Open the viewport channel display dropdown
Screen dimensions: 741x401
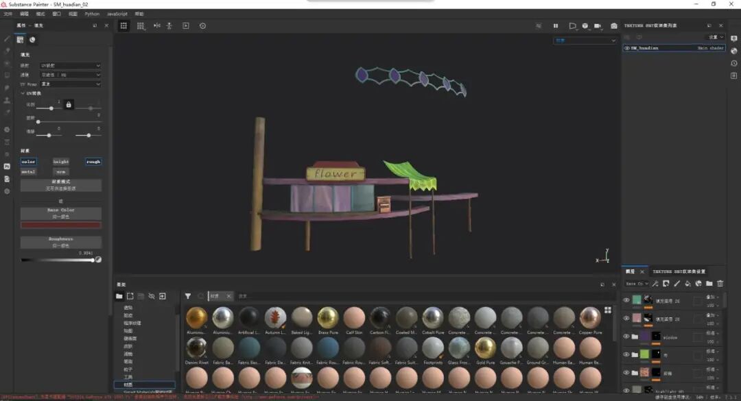[585, 40]
